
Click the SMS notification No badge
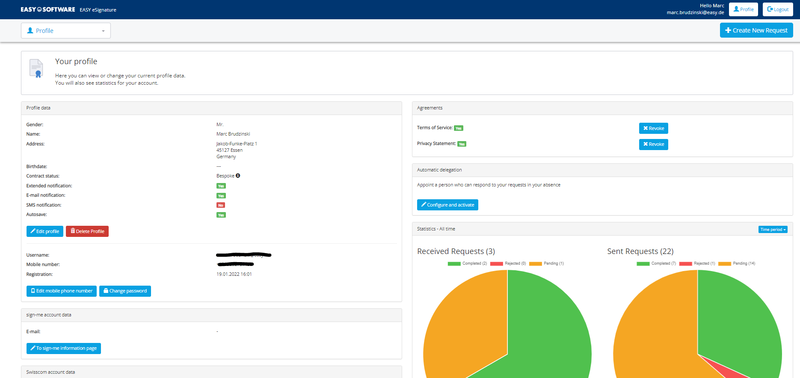click(x=221, y=205)
